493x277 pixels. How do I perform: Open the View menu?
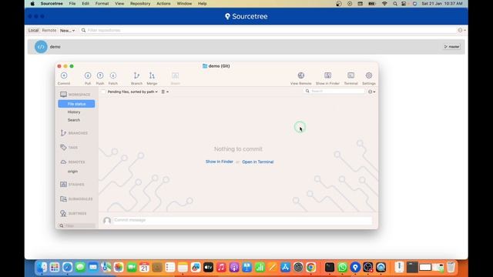119,4
